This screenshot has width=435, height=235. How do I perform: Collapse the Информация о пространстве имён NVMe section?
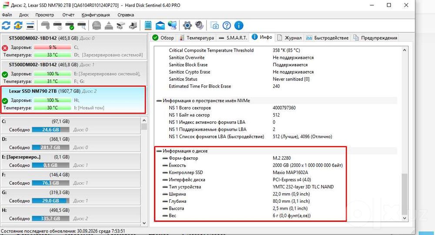(159, 101)
